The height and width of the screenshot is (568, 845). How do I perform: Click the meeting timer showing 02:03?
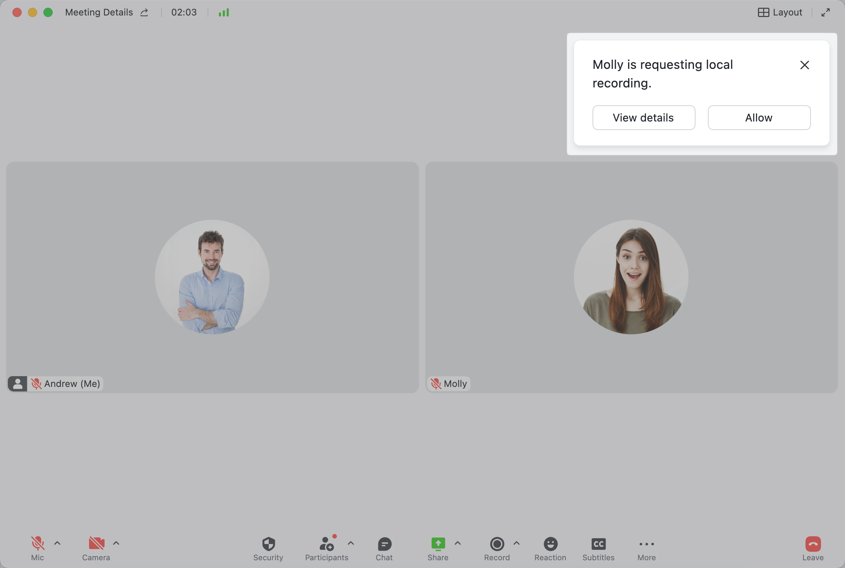tap(184, 12)
